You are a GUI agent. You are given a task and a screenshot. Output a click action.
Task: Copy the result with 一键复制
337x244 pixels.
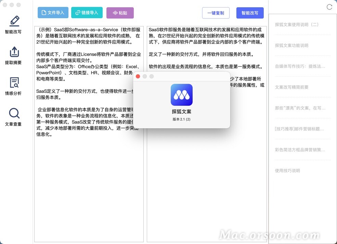216,13
